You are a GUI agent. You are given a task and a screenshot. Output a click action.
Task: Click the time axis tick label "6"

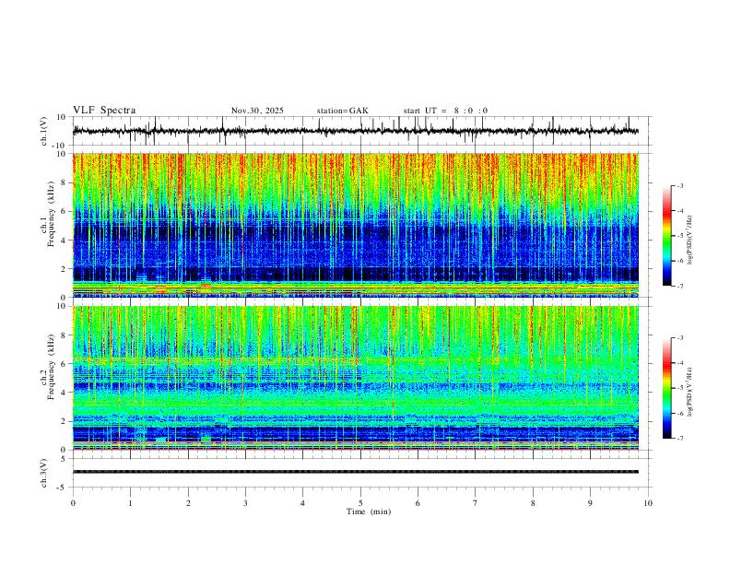click(x=418, y=503)
